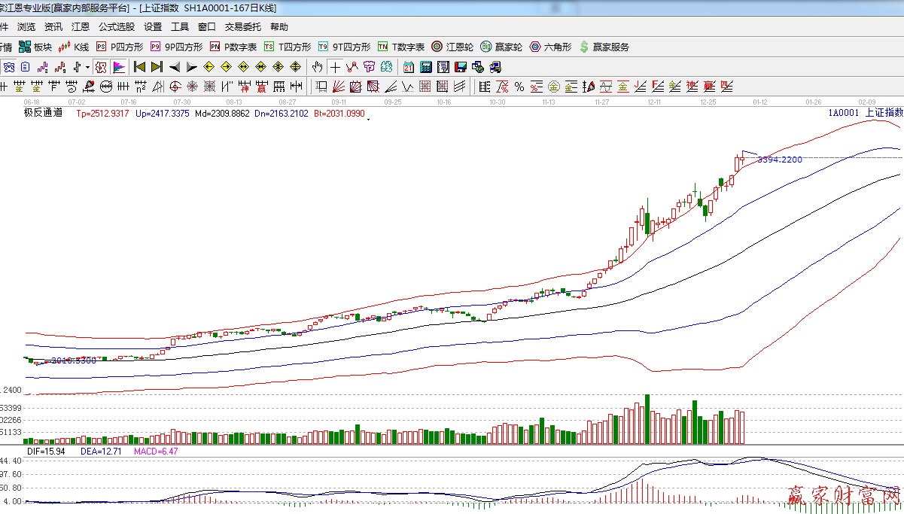The height and width of the screenshot is (514, 904).
Task: Select the crosshair cursor tool
Action: coord(335,66)
